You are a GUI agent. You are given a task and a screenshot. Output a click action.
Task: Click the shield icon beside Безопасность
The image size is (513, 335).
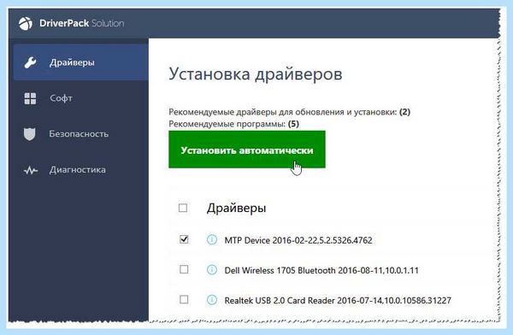[x=29, y=134]
